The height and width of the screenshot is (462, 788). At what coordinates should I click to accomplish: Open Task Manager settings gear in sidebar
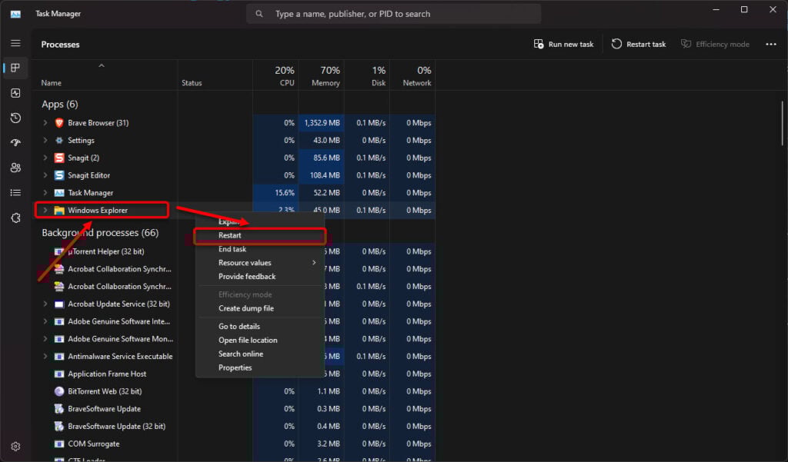coord(15,447)
